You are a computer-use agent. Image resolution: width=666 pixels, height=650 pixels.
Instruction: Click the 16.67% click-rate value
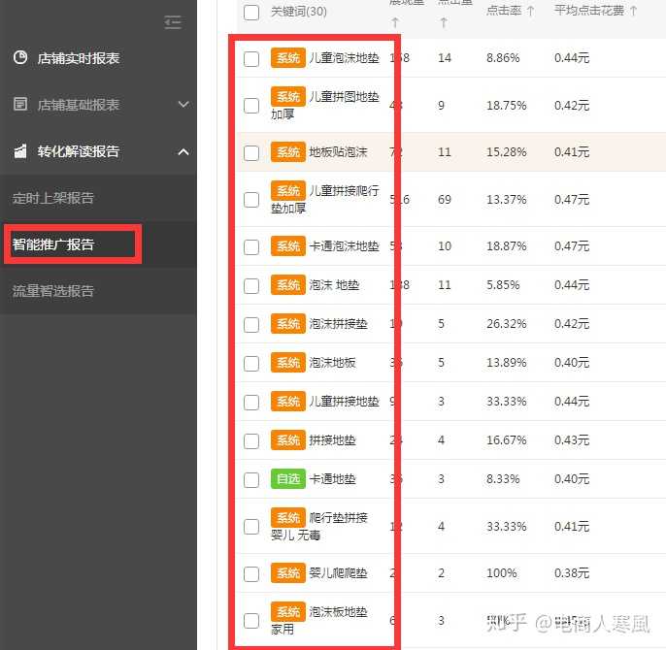pyautogui.click(x=507, y=440)
